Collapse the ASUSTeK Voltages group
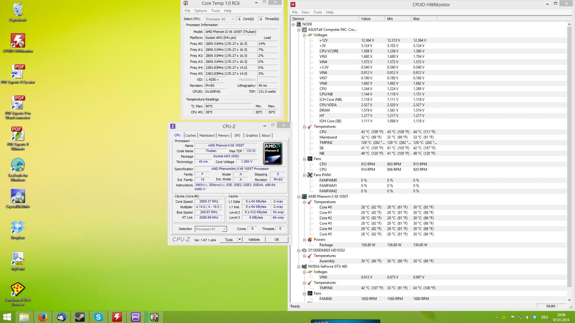 click(x=304, y=35)
